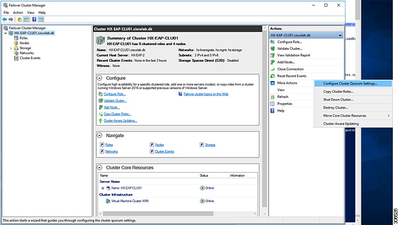399x225 pixels.
Task: Collapse the HX-EAP-CLU01.ciscolab.dk tree node
Action: pos(6,33)
